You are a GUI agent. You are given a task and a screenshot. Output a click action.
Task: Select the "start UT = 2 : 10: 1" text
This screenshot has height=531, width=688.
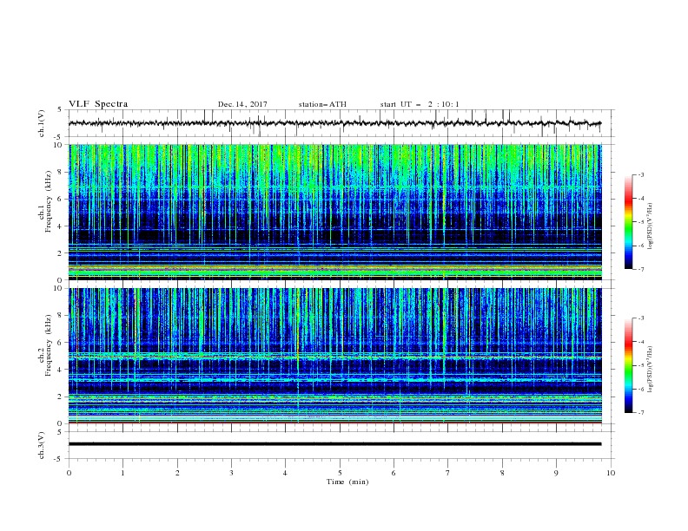click(420, 104)
